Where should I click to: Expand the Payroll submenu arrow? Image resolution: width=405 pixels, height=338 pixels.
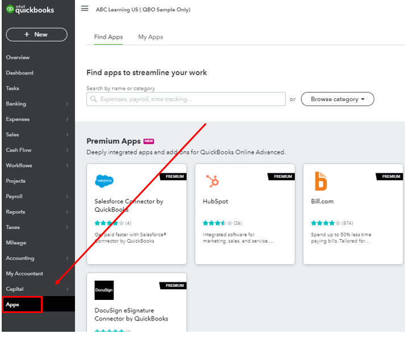pyautogui.click(x=67, y=197)
